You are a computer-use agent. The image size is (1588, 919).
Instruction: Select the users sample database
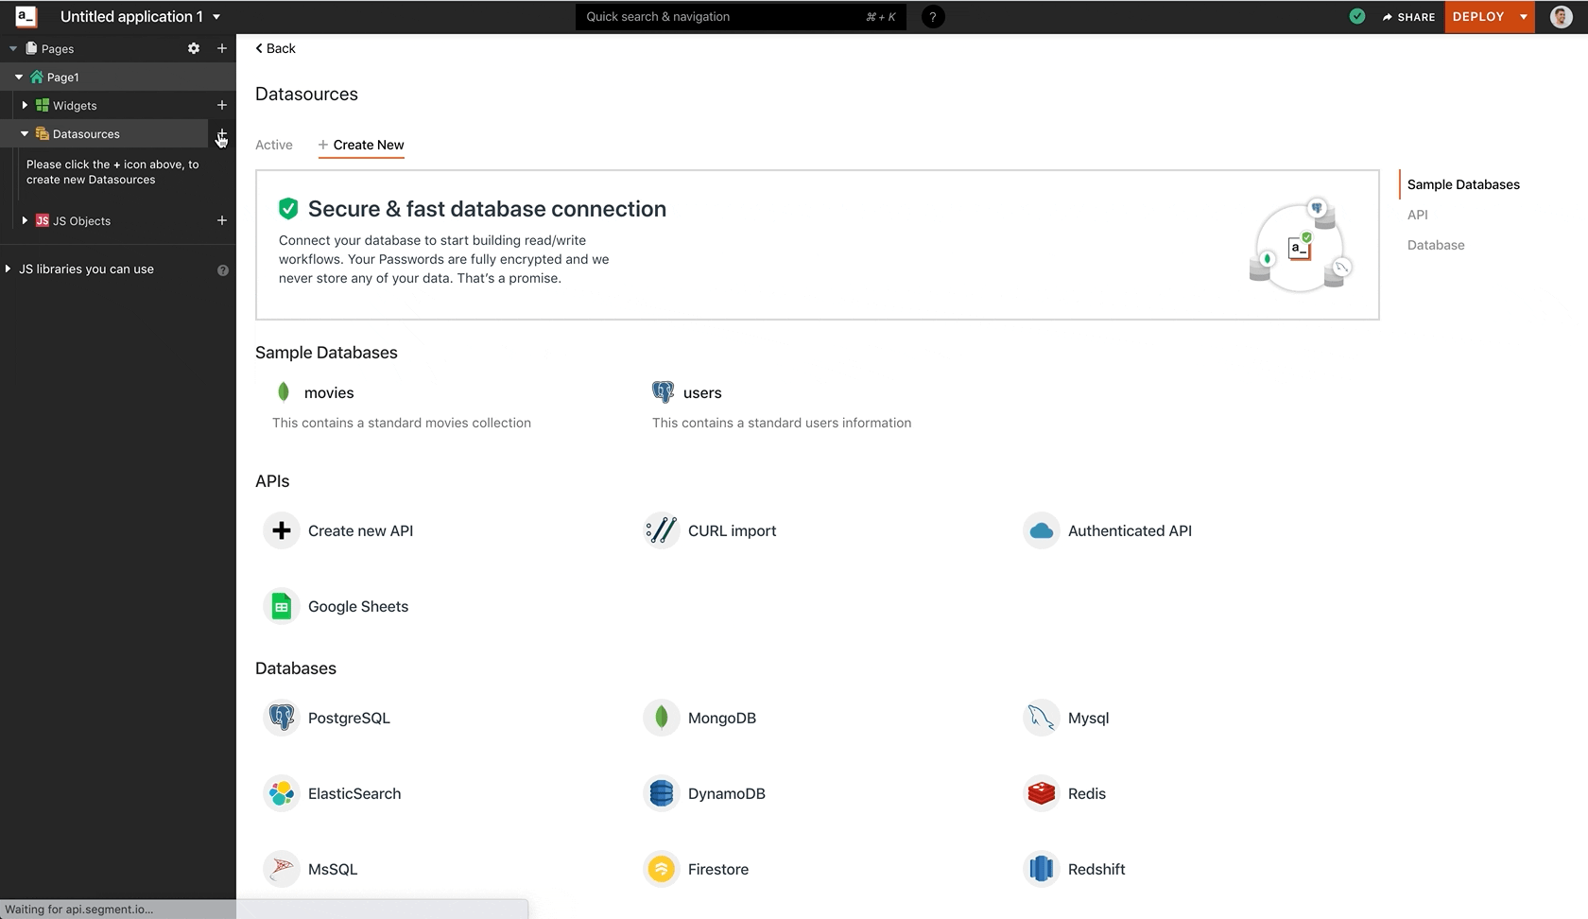tap(702, 392)
